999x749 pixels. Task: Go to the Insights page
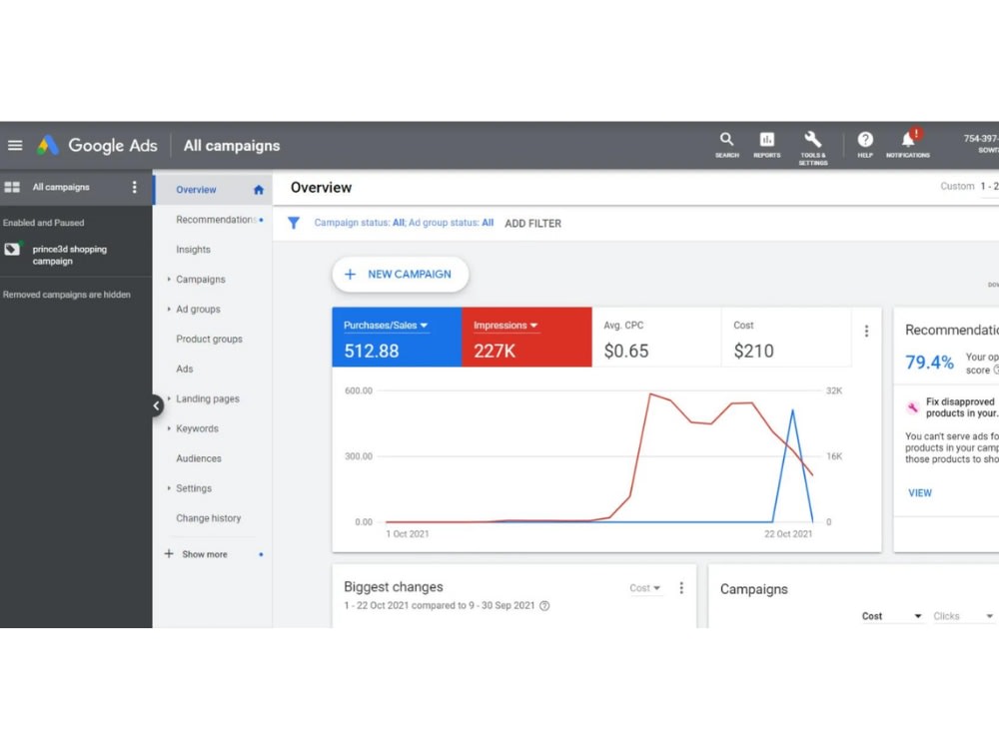pyautogui.click(x=193, y=250)
